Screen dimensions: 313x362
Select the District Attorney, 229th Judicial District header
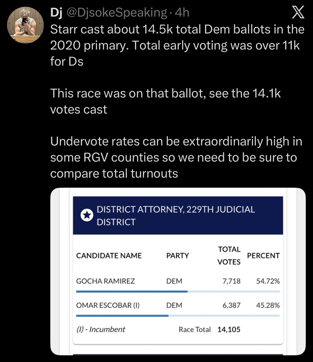click(176, 215)
